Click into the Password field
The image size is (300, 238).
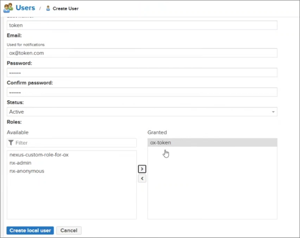(x=142, y=73)
